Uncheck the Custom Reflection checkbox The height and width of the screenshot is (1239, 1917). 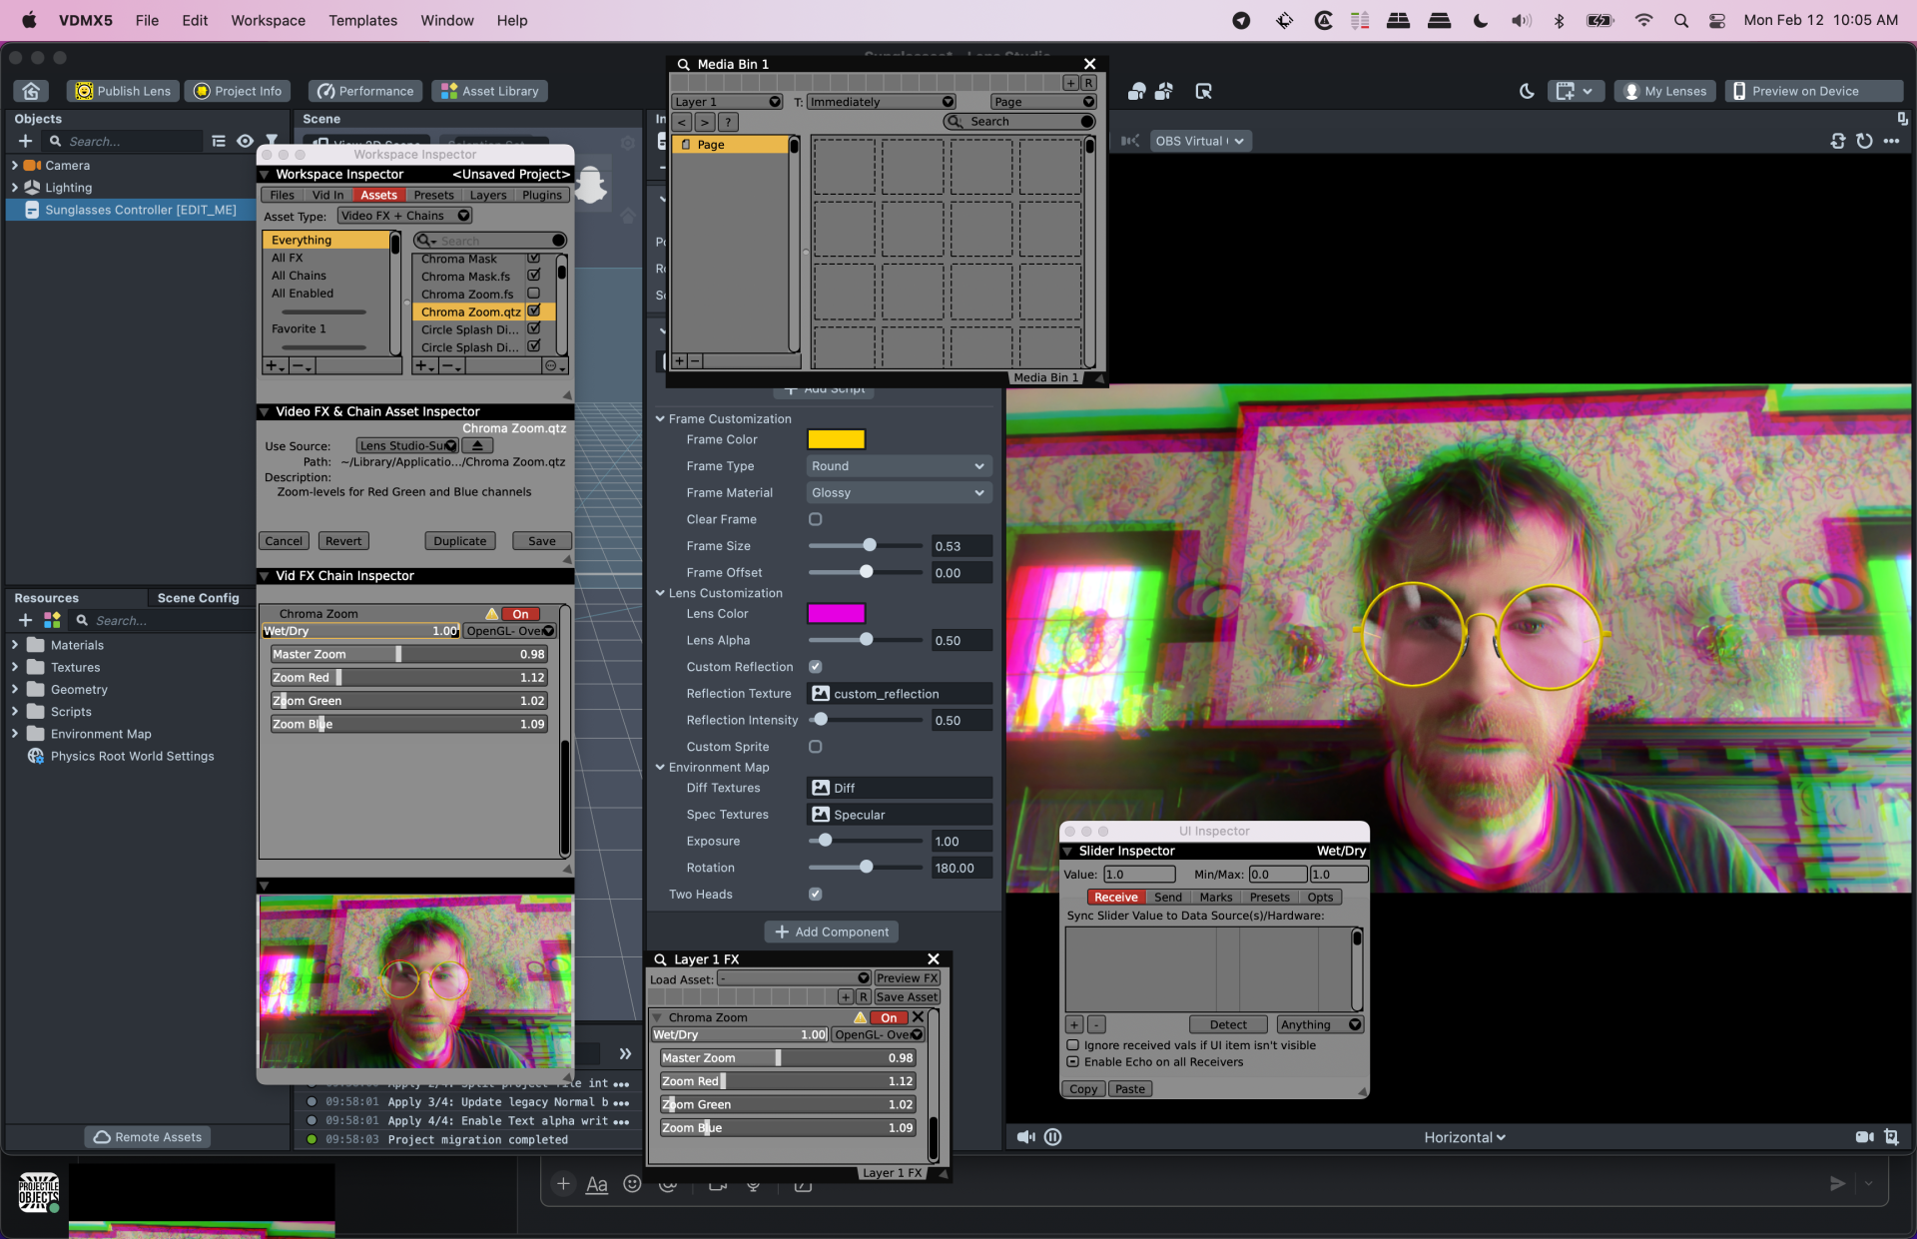[816, 667]
